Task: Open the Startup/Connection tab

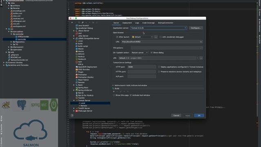Action: coord(166,23)
